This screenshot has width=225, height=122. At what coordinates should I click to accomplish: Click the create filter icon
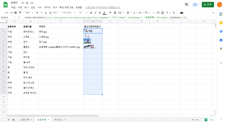pyautogui.click(x=167, y=13)
